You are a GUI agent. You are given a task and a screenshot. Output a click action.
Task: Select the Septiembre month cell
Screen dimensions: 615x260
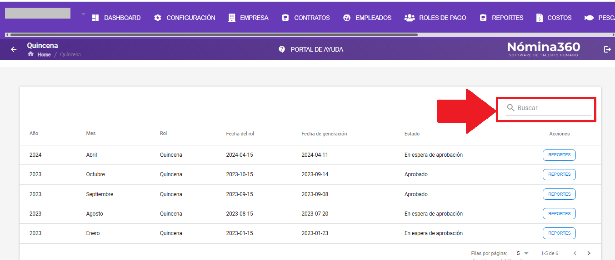pos(100,194)
